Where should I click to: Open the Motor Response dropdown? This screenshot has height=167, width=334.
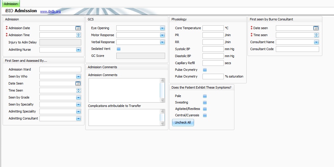(162, 35)
